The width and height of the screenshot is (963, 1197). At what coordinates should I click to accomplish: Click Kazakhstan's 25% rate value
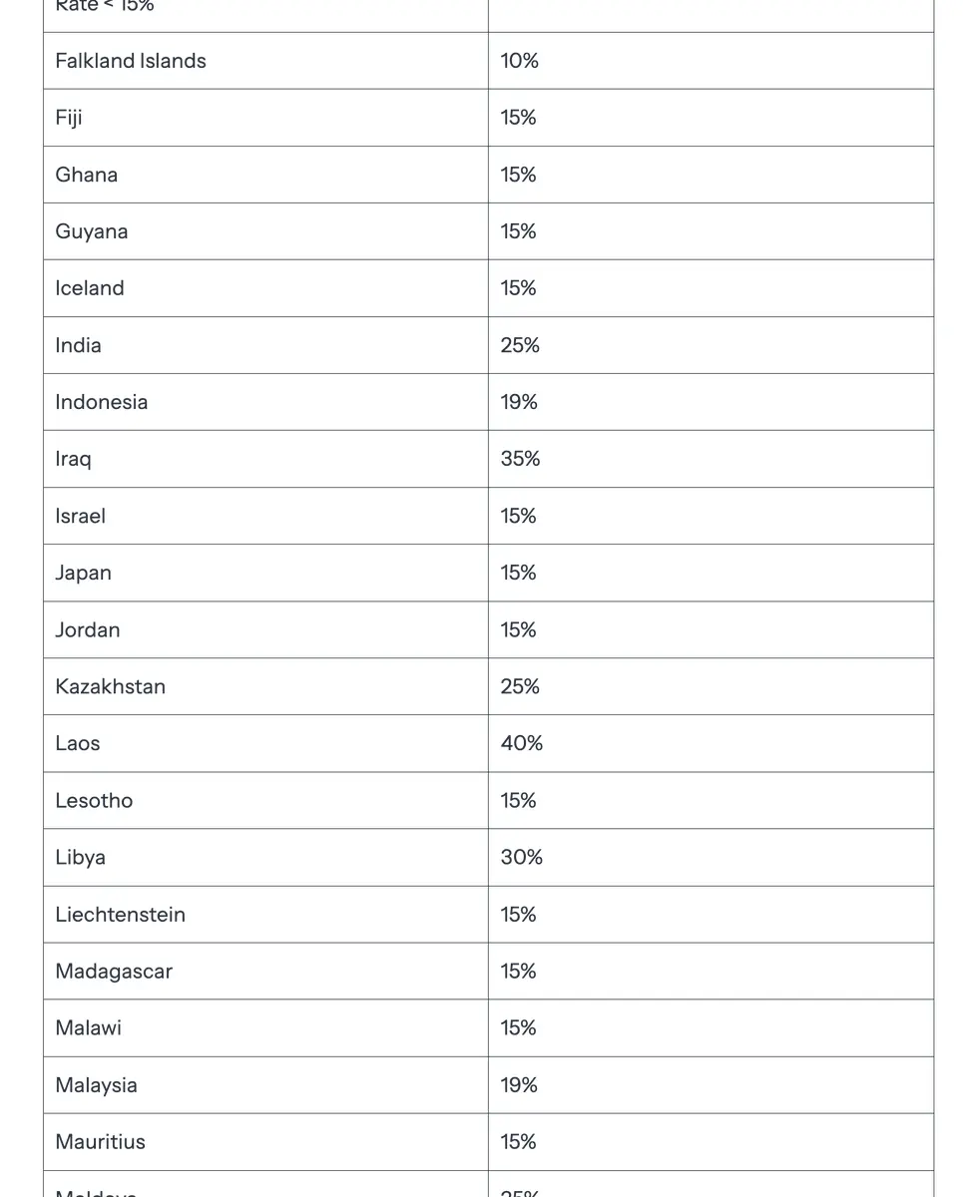tap(520, 686)
